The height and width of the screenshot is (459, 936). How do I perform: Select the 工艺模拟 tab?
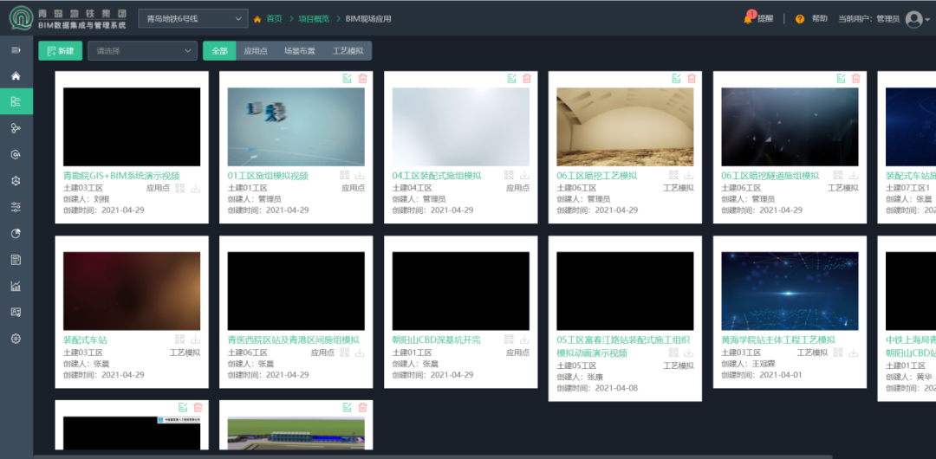tap(348, 51)
